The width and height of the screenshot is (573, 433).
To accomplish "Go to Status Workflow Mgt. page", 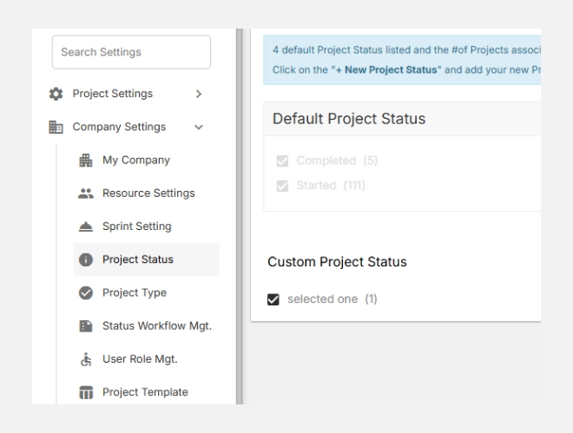I will 156,326.
